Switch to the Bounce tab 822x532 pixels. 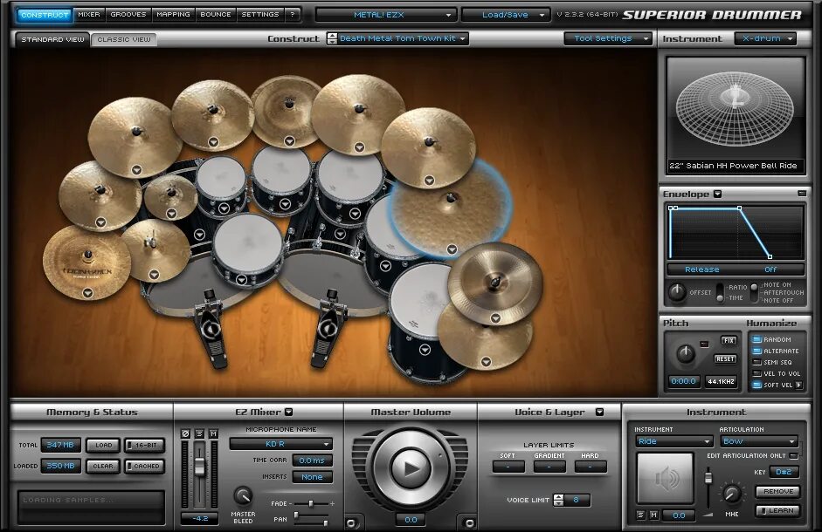click(x=216, y=15)
